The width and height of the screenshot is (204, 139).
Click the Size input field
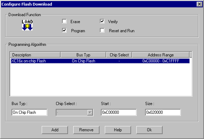point(163,112)
